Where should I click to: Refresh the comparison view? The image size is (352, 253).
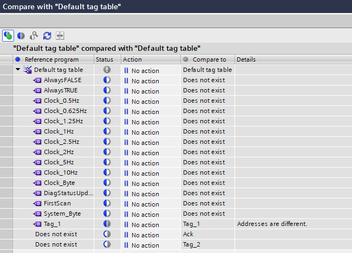pyautogui.click(x=47, y=35)
